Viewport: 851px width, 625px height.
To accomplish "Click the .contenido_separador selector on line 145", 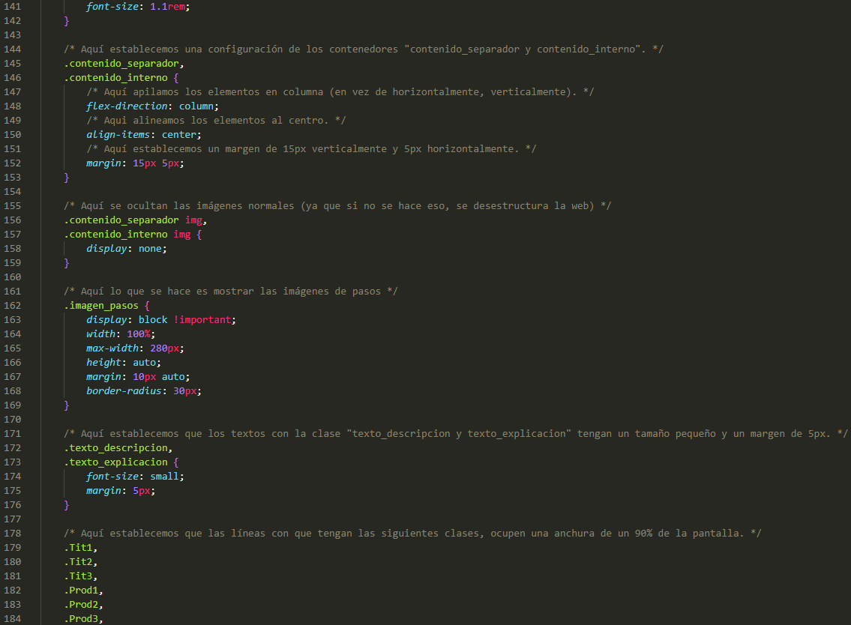I will pyautogui.click(x=121, y=64).
